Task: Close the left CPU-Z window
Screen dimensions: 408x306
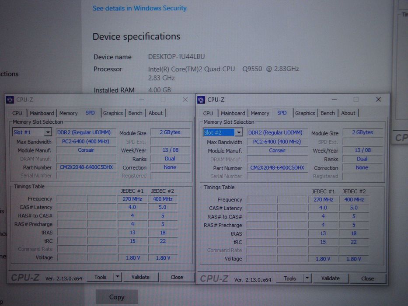Action: (185, 100)
